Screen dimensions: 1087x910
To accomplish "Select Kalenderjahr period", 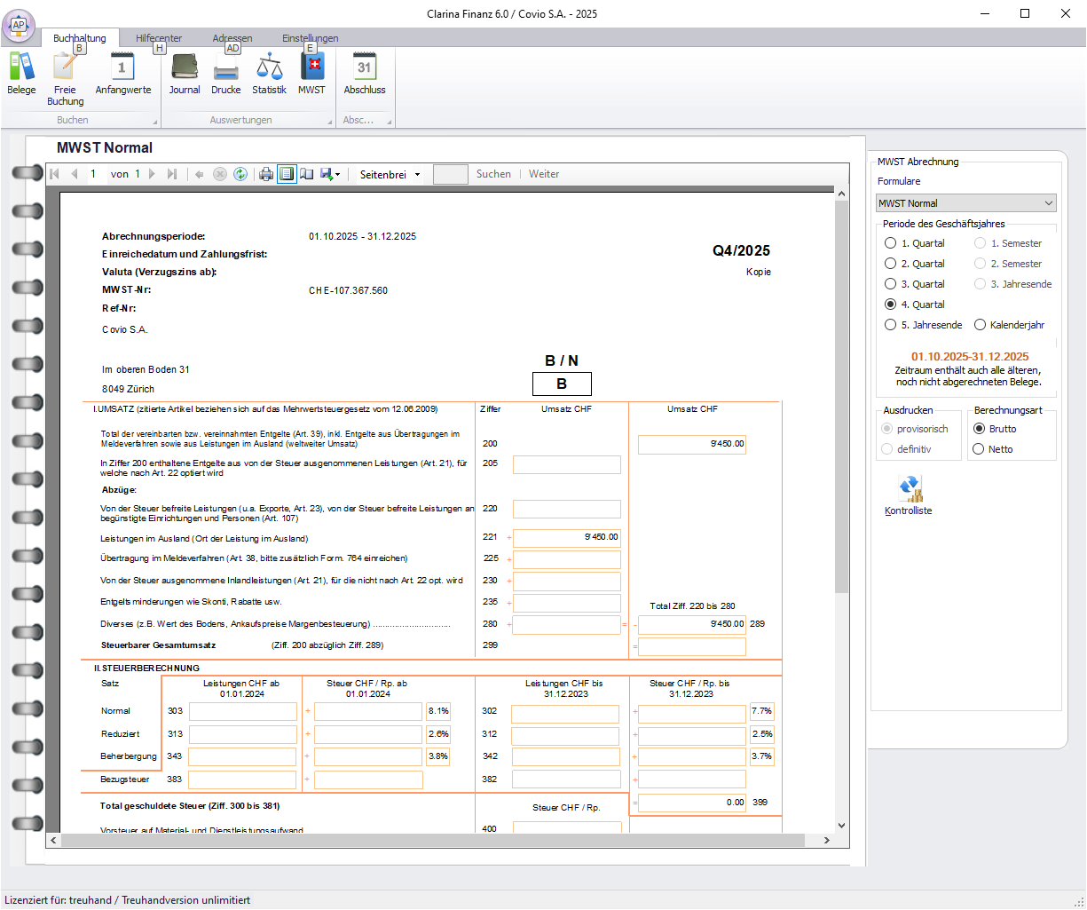I will [x=1010, y=325].
